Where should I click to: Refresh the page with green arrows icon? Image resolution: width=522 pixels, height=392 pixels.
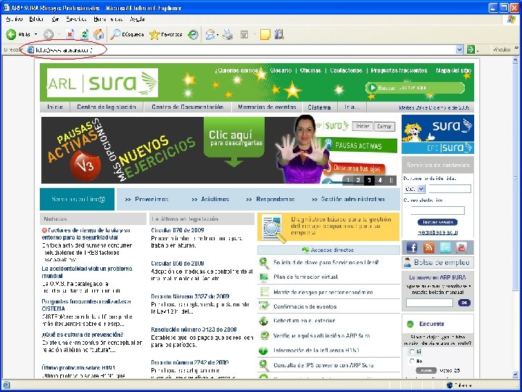tap(85, 34)
